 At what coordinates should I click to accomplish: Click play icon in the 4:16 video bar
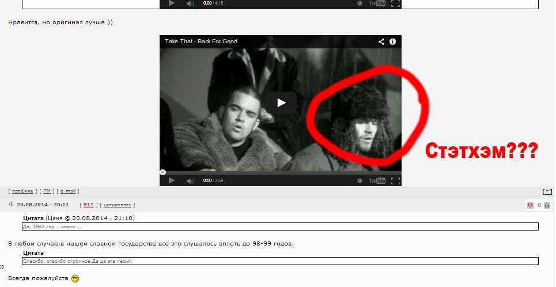172,3
